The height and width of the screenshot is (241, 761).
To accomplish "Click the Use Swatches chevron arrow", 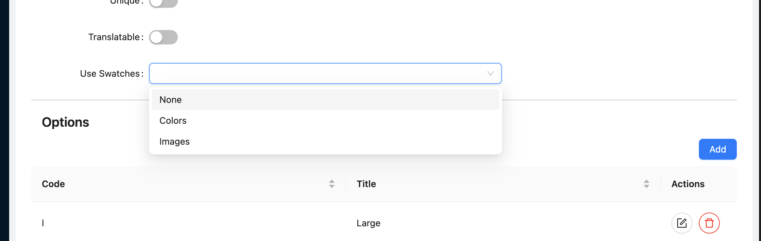I will click(x=490, y=73).
